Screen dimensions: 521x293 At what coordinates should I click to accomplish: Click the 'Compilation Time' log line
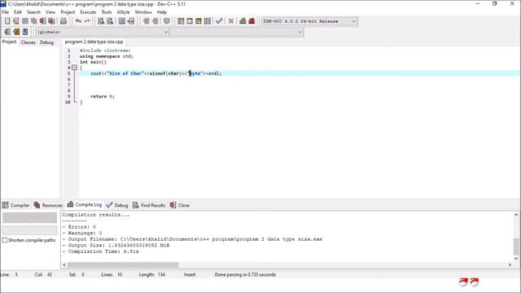pyautogui.click(x=101, y=251)
